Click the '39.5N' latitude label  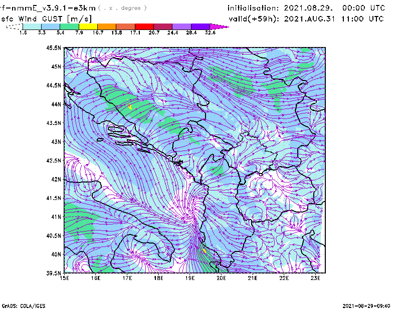(54, 273)
